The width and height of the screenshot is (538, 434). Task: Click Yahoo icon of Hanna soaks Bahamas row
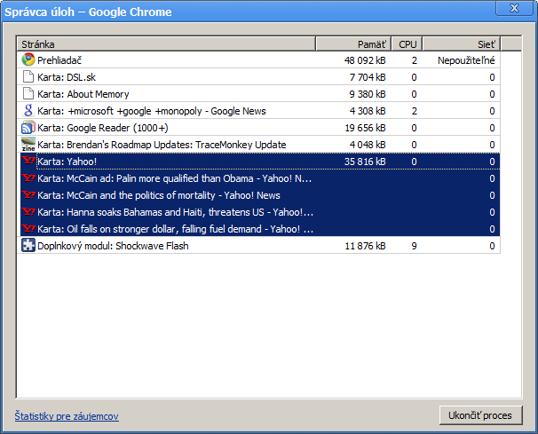click(x=28, y=211)
